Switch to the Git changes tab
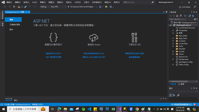 tap(181, 84)
